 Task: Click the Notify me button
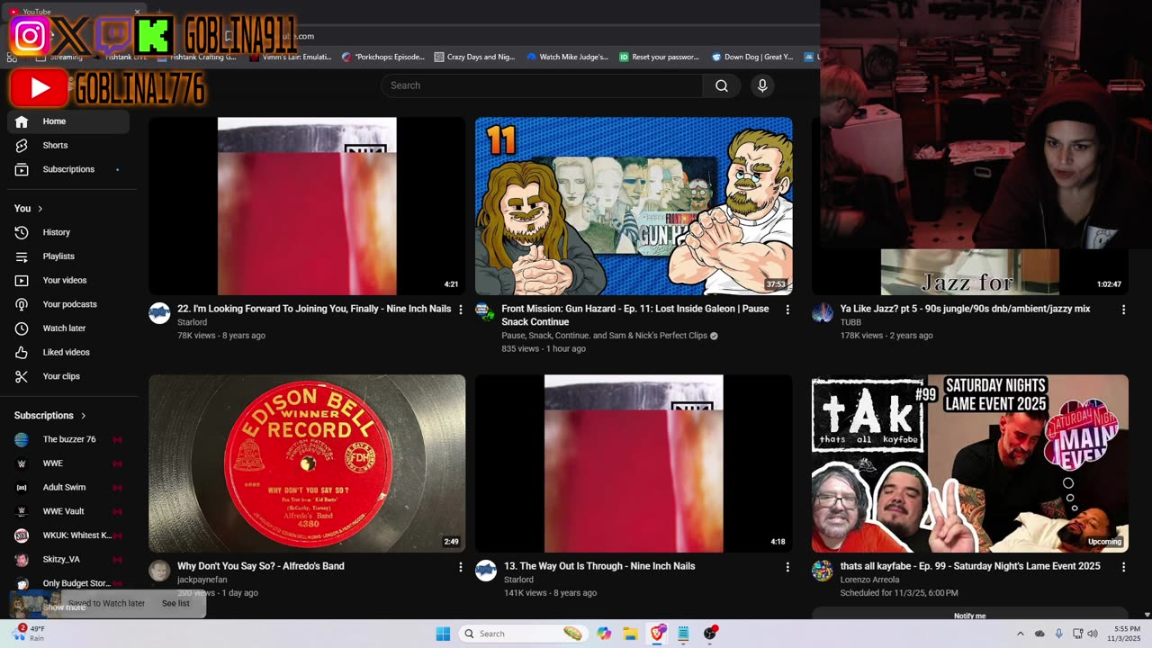click(x=969, y=616)
